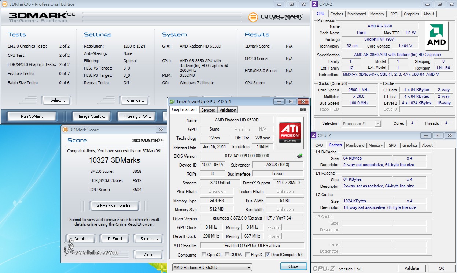Viewport: 457px width, 273px height.
Task: Switch to the Sensors tab in GPU-Z
Action: (208, 110)
